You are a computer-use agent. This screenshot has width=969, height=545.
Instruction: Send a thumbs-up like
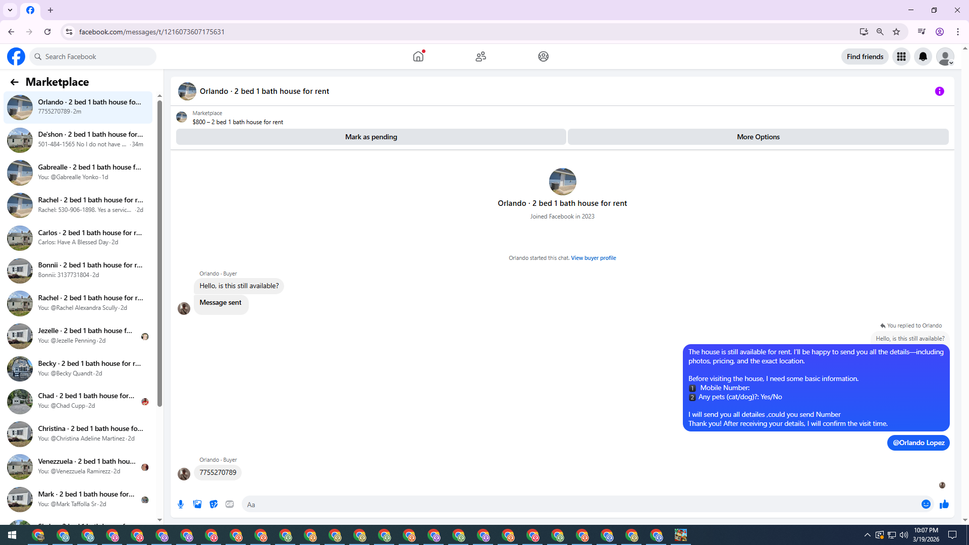point(944,504)
